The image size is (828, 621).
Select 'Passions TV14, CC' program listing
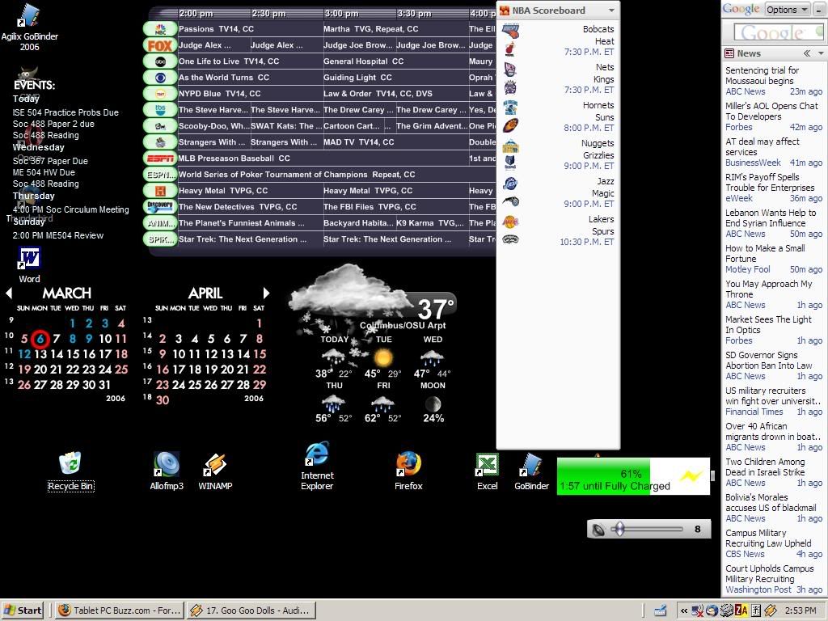(251, 29)
